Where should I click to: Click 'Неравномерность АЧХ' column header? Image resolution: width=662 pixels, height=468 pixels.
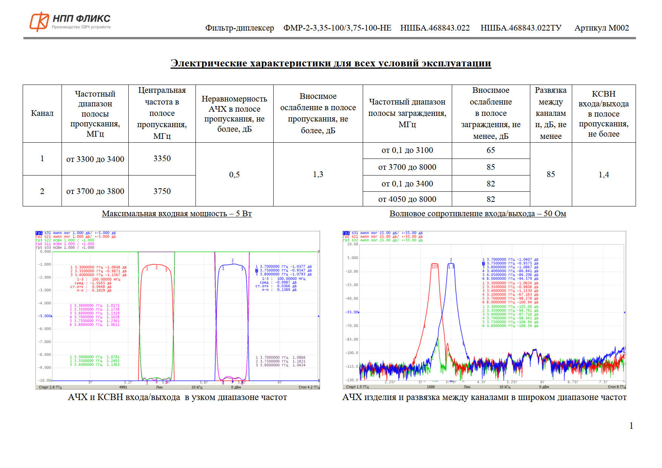pyautogui.click(x=234, y=114)
